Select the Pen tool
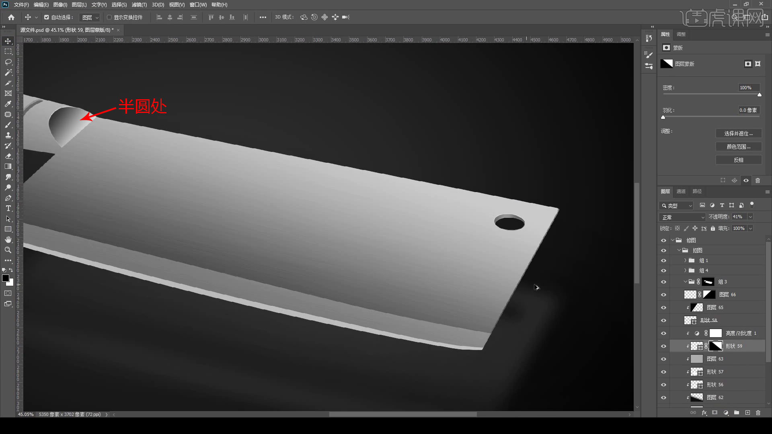Viewport: 772px width, 434px height. pyautogui.click(x=8, y=198)
